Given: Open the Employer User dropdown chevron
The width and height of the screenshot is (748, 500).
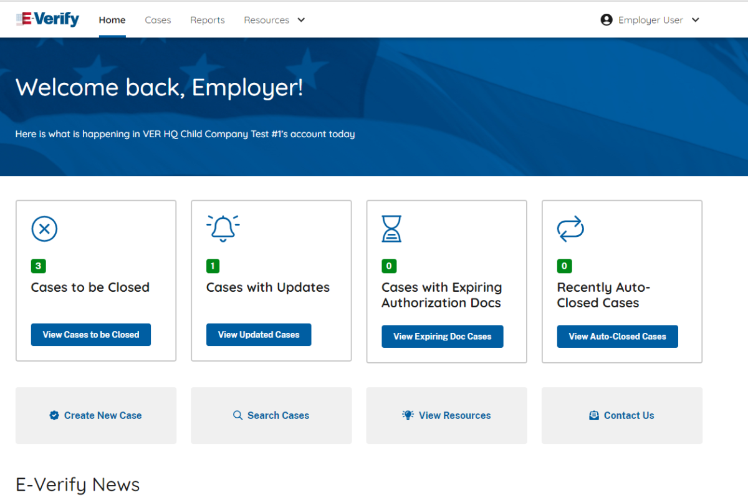Looking at the screenshot, I should point(696,20).
